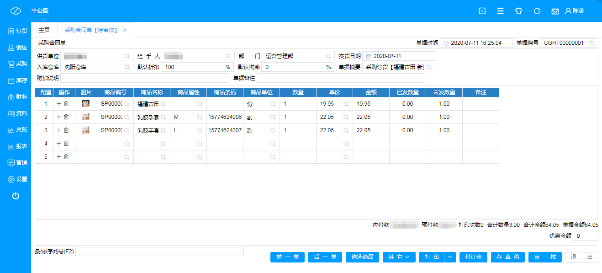Regenerate document number CGHT00000001 icon
The height and width of the screenshot is (273, 602).
(x=592, y=43)
